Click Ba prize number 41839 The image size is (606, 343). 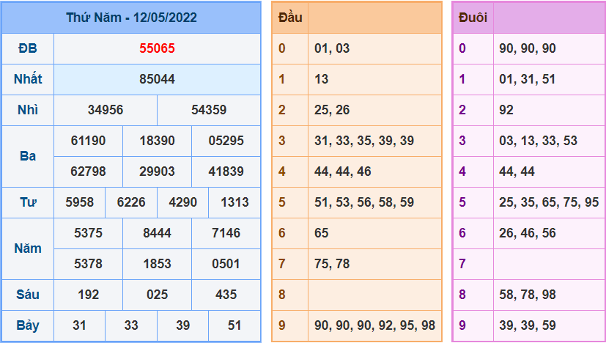click(x=226, y=171)
